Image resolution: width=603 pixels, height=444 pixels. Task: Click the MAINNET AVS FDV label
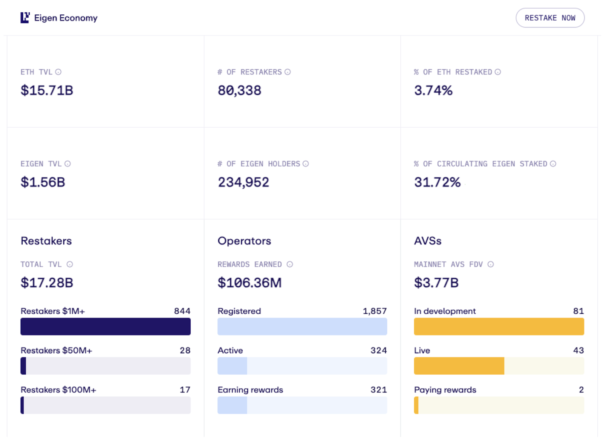(x=448, y=264)
